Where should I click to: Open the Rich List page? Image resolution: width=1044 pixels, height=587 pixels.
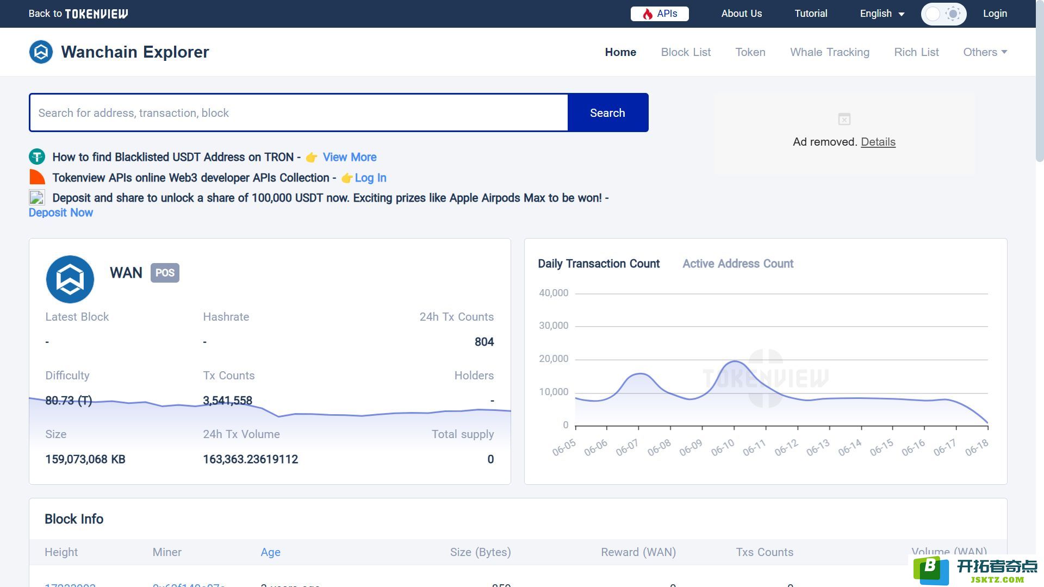point(916,52)
